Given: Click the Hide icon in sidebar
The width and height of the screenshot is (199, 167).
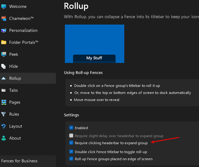Looking at the screenshot, I should [4, 66].
